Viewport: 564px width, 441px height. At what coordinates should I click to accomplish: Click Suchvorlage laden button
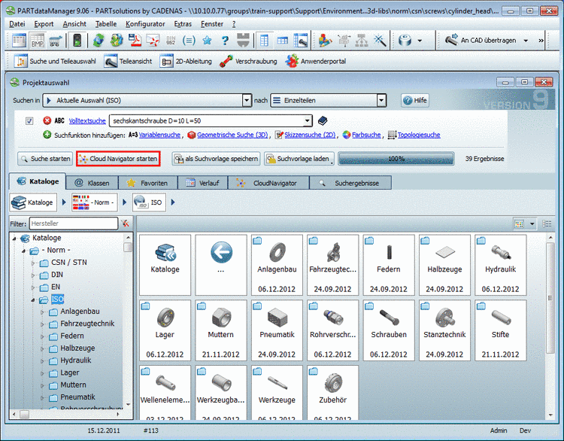(x=299, y=159)
